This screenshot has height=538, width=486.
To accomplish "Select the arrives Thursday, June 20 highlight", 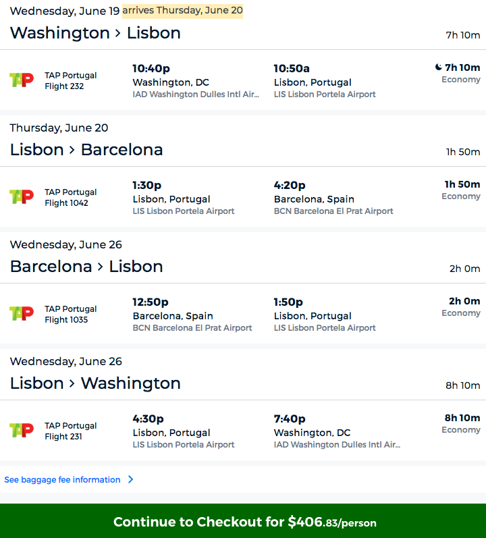I will [182, 11].
